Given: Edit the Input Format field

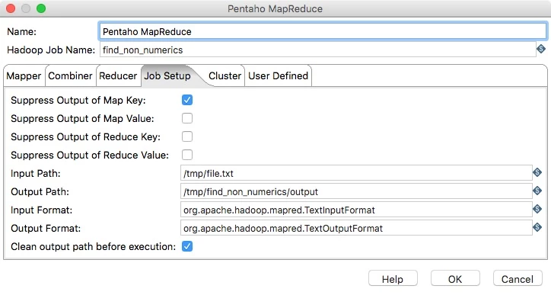Looking at the screenshot, I should tap(356, 210).
